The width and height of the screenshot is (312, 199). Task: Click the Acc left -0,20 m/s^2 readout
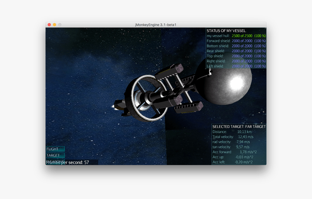coord(233,162)
